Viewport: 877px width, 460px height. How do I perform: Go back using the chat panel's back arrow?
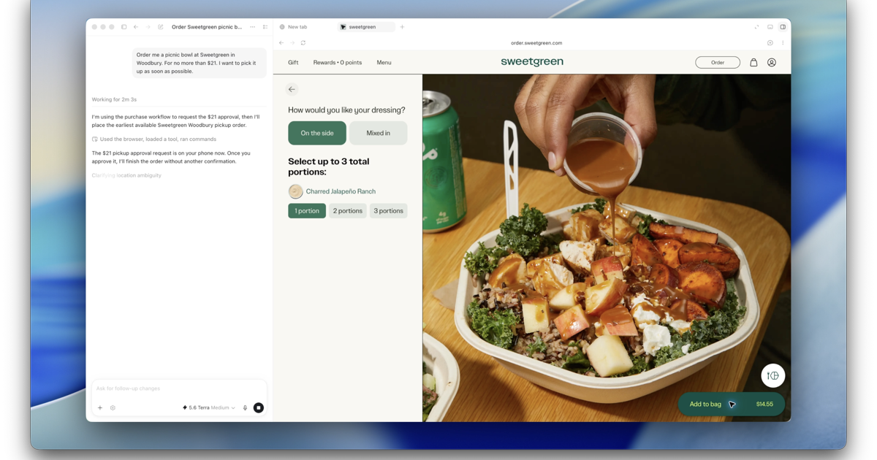tap(136, 27)
